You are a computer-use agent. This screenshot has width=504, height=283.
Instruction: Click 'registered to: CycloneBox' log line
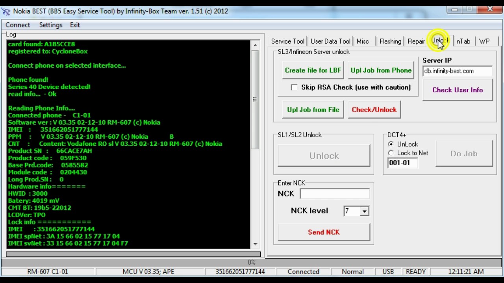48,51
